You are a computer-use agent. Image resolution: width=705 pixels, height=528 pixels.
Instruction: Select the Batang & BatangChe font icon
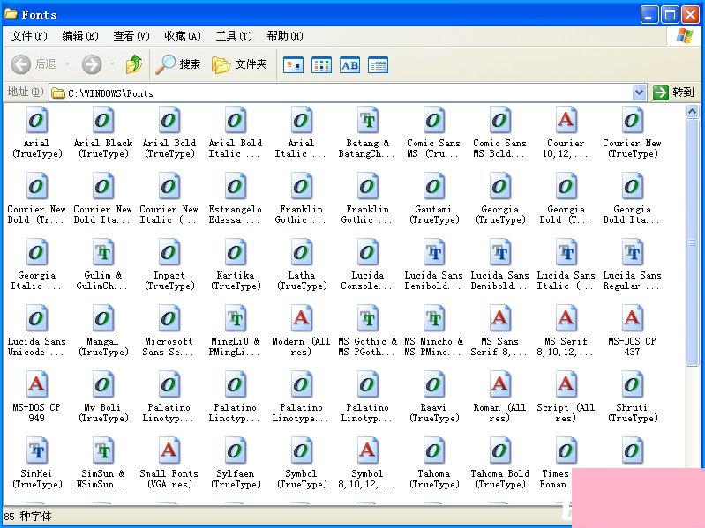click(x=368, y=121)
